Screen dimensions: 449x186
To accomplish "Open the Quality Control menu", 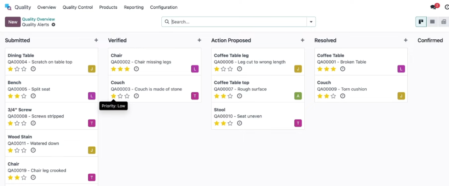I will click(x=78, y=7).
